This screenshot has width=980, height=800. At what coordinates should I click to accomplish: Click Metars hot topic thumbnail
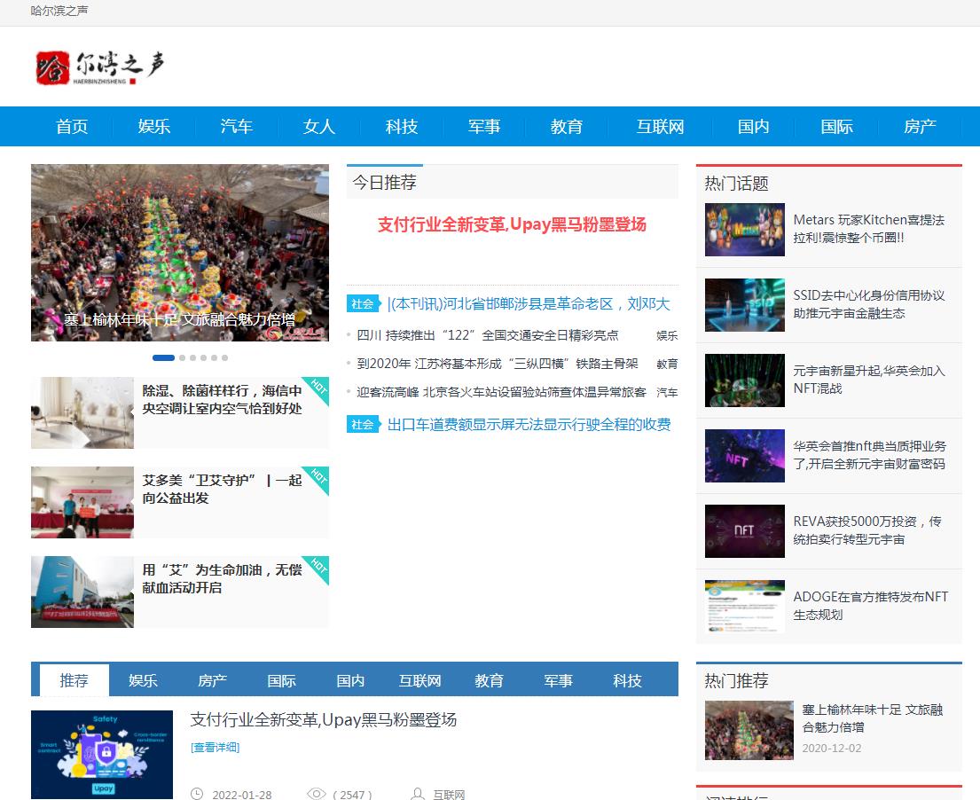pos(744,230)
